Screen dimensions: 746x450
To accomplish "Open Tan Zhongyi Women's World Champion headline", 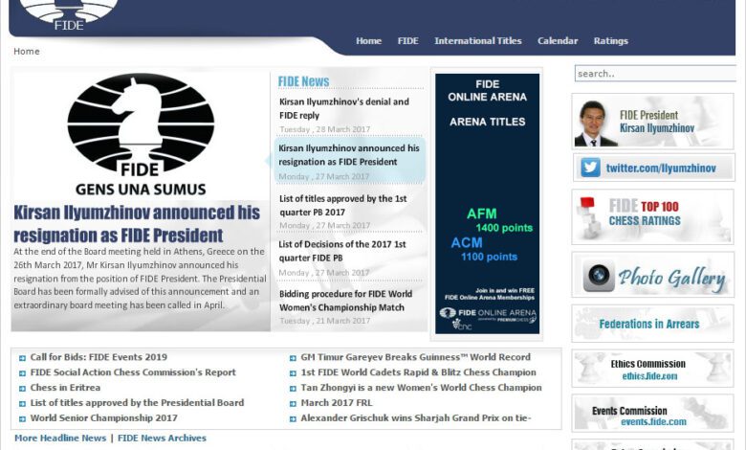I will [x=421, y=388].
